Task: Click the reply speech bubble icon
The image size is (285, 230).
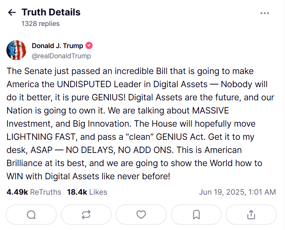Action: (32, 215)
